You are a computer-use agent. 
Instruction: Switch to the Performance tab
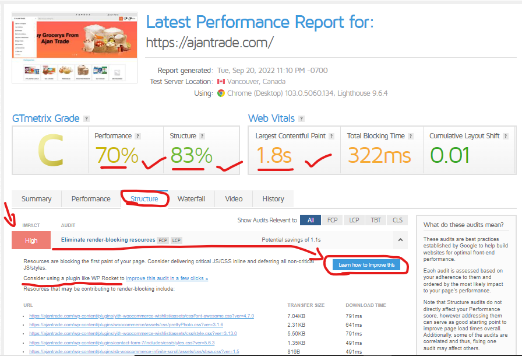[91, 199]
